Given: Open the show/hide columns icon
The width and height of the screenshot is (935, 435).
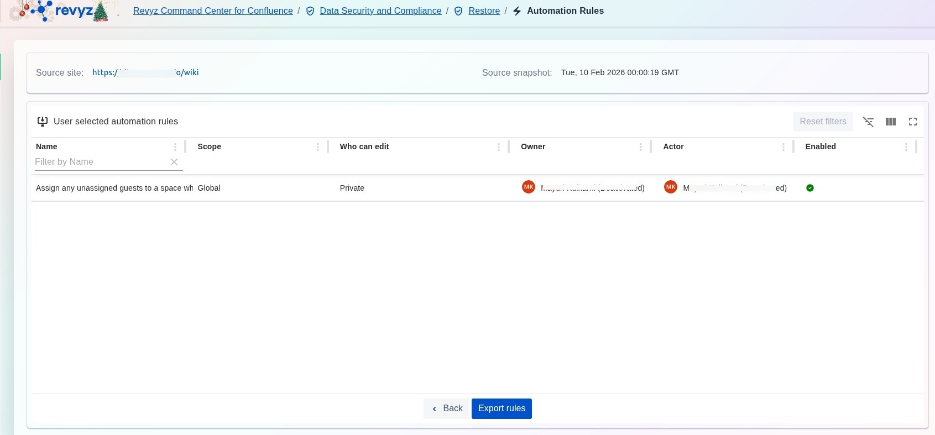Looking at the screenshot, I should [x=890, y=122].
